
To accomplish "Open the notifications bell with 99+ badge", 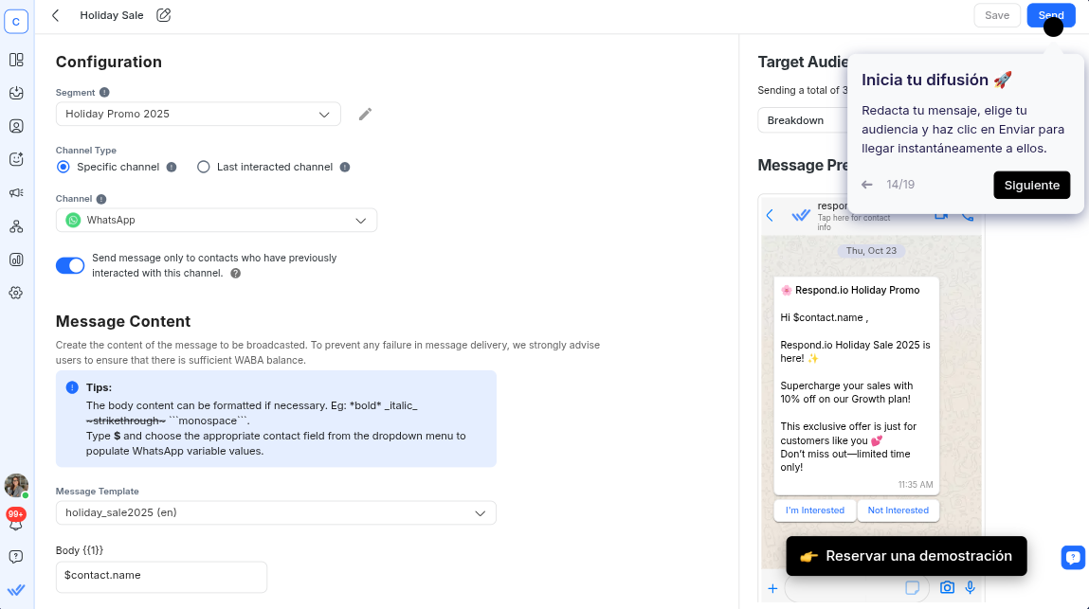I will point(16,519).
